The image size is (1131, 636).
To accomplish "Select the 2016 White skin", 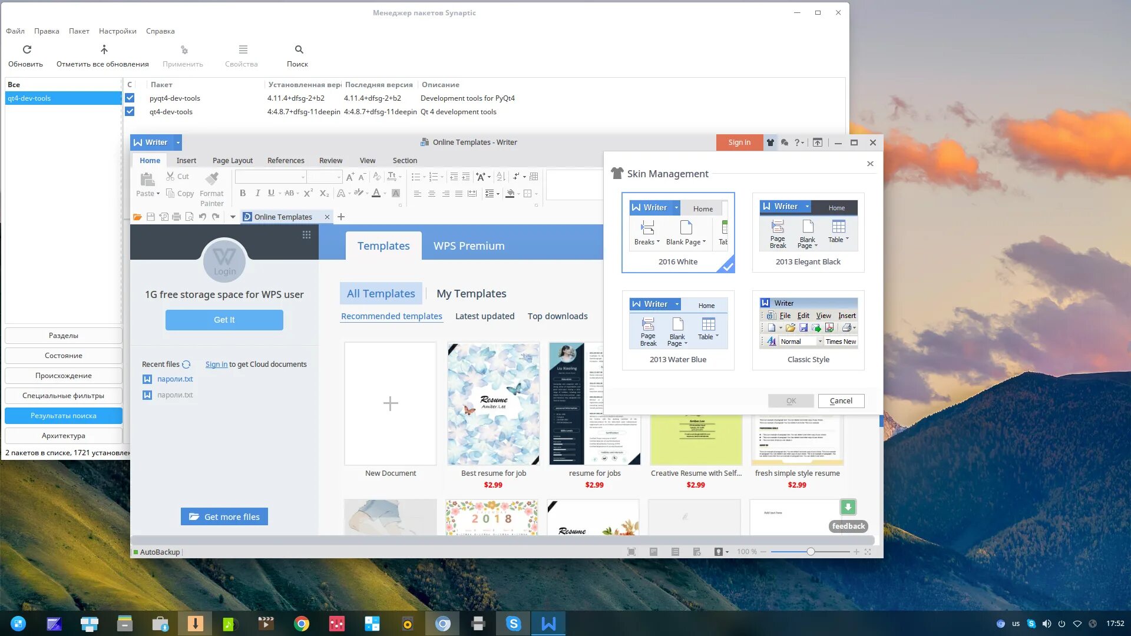I will (678, 233).
